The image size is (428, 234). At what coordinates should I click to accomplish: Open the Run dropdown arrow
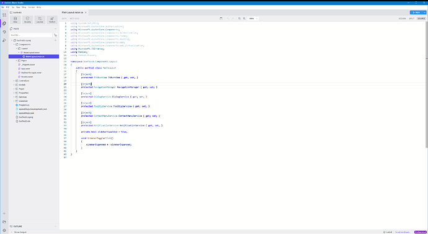(x=424, y=12)
